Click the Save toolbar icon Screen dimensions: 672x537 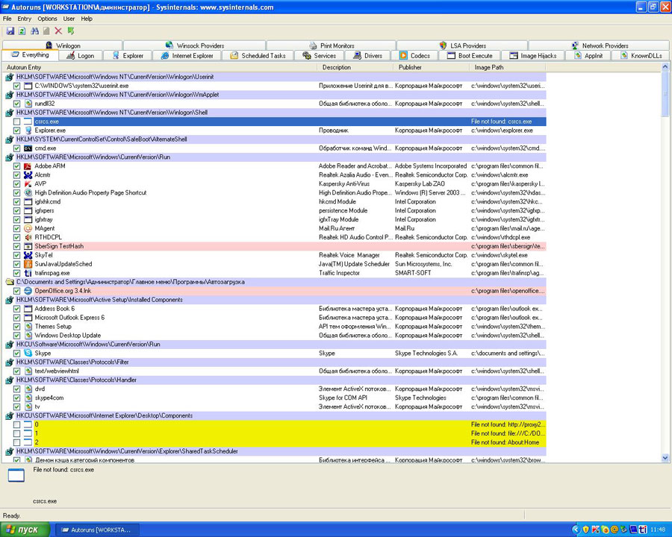(x=10, y=31)
